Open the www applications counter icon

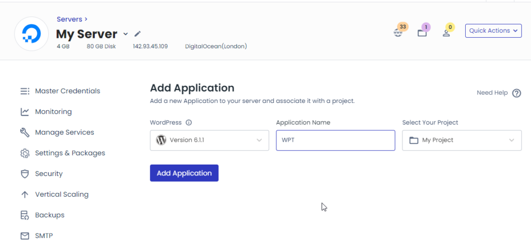[x=398, y=33]
